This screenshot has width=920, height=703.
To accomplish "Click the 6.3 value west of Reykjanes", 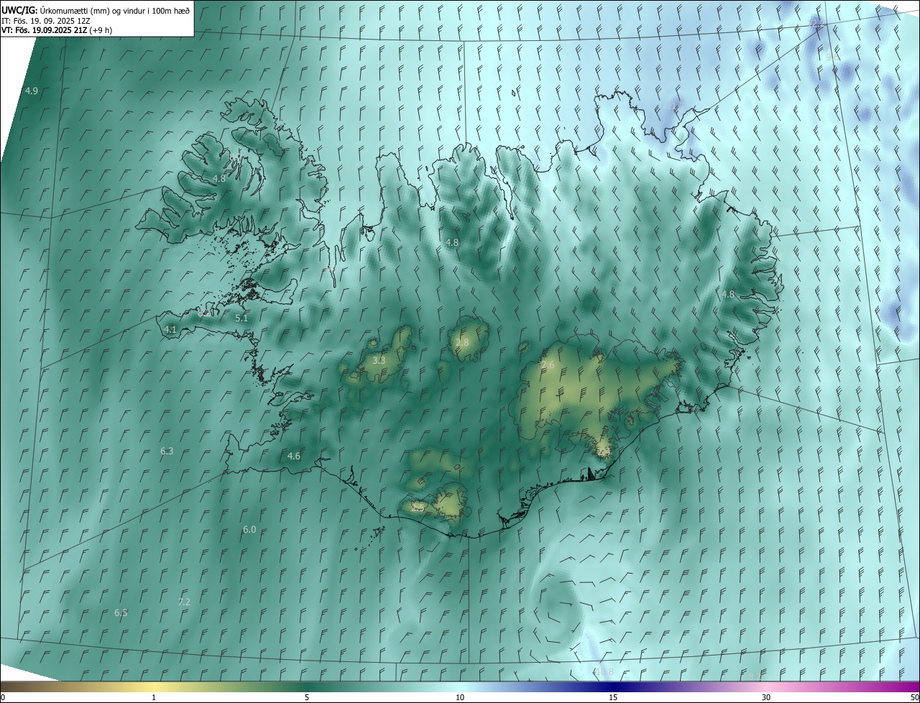I will pyautogui.click(x=167, y=451).
